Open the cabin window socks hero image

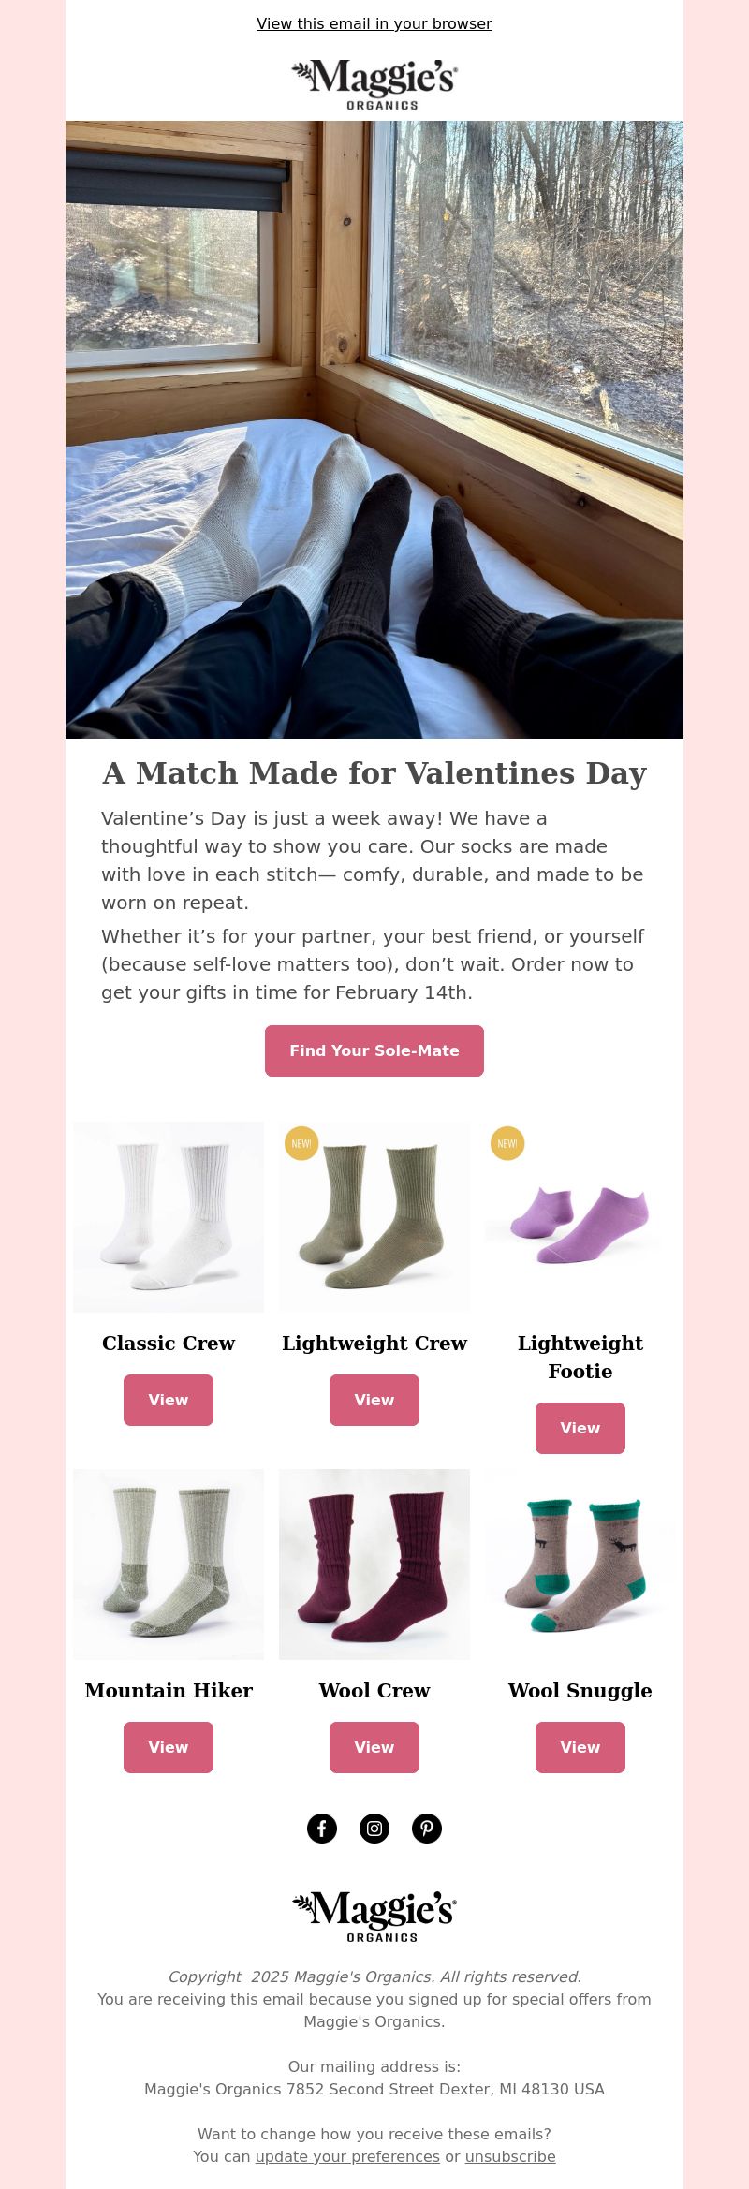click(374, 430)
